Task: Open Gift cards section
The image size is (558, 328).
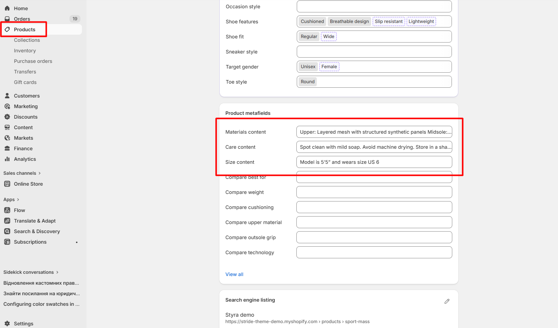Action: 25,82
